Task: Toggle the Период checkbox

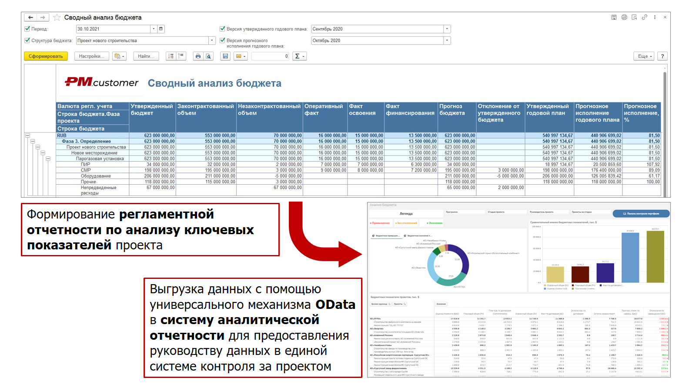Action: coord(27,29)
